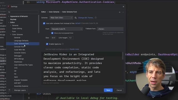Toggle Show only monospaced fonts checkbox

52,33
